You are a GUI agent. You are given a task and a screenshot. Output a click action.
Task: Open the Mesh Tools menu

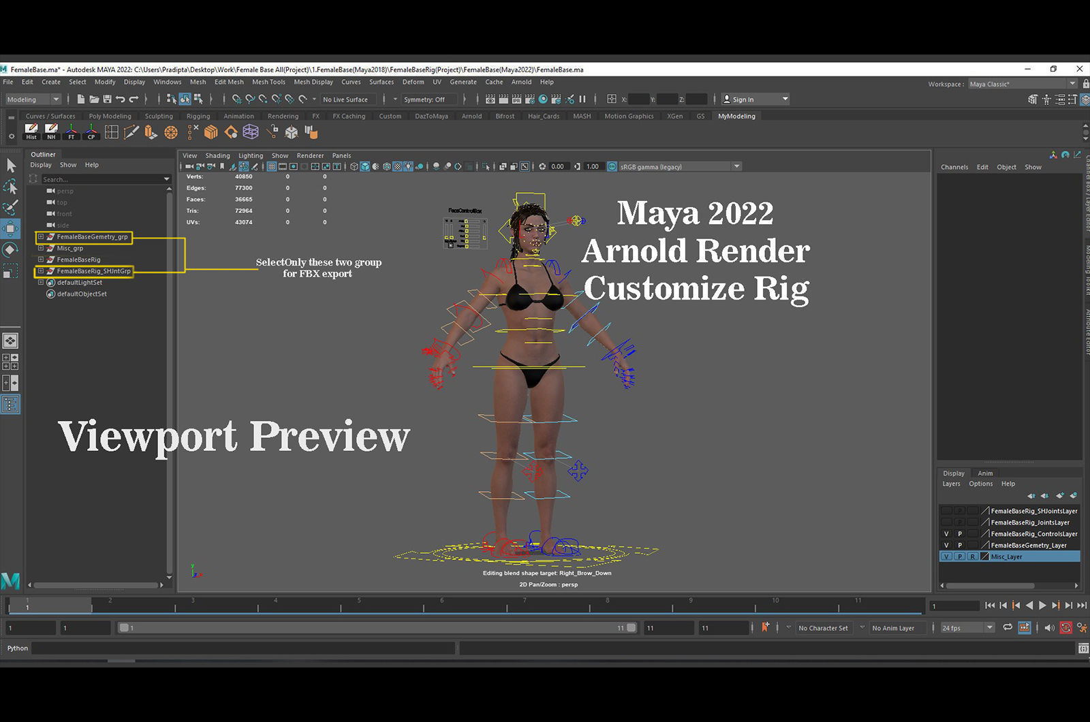tap(268, 82)
